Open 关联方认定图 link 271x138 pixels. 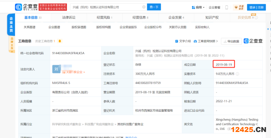[x=178, y=27]
